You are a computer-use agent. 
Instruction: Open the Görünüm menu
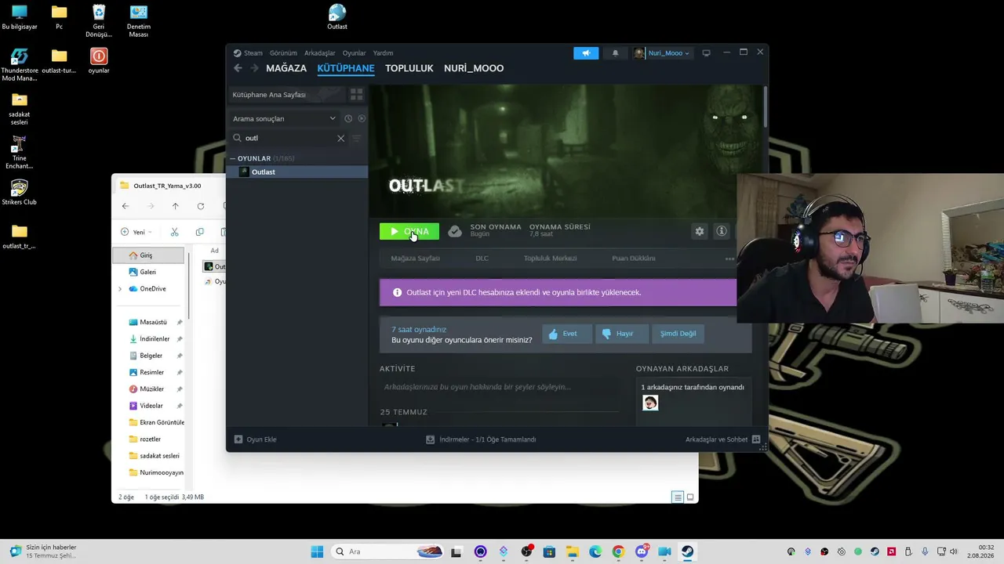tap(283, 53)
